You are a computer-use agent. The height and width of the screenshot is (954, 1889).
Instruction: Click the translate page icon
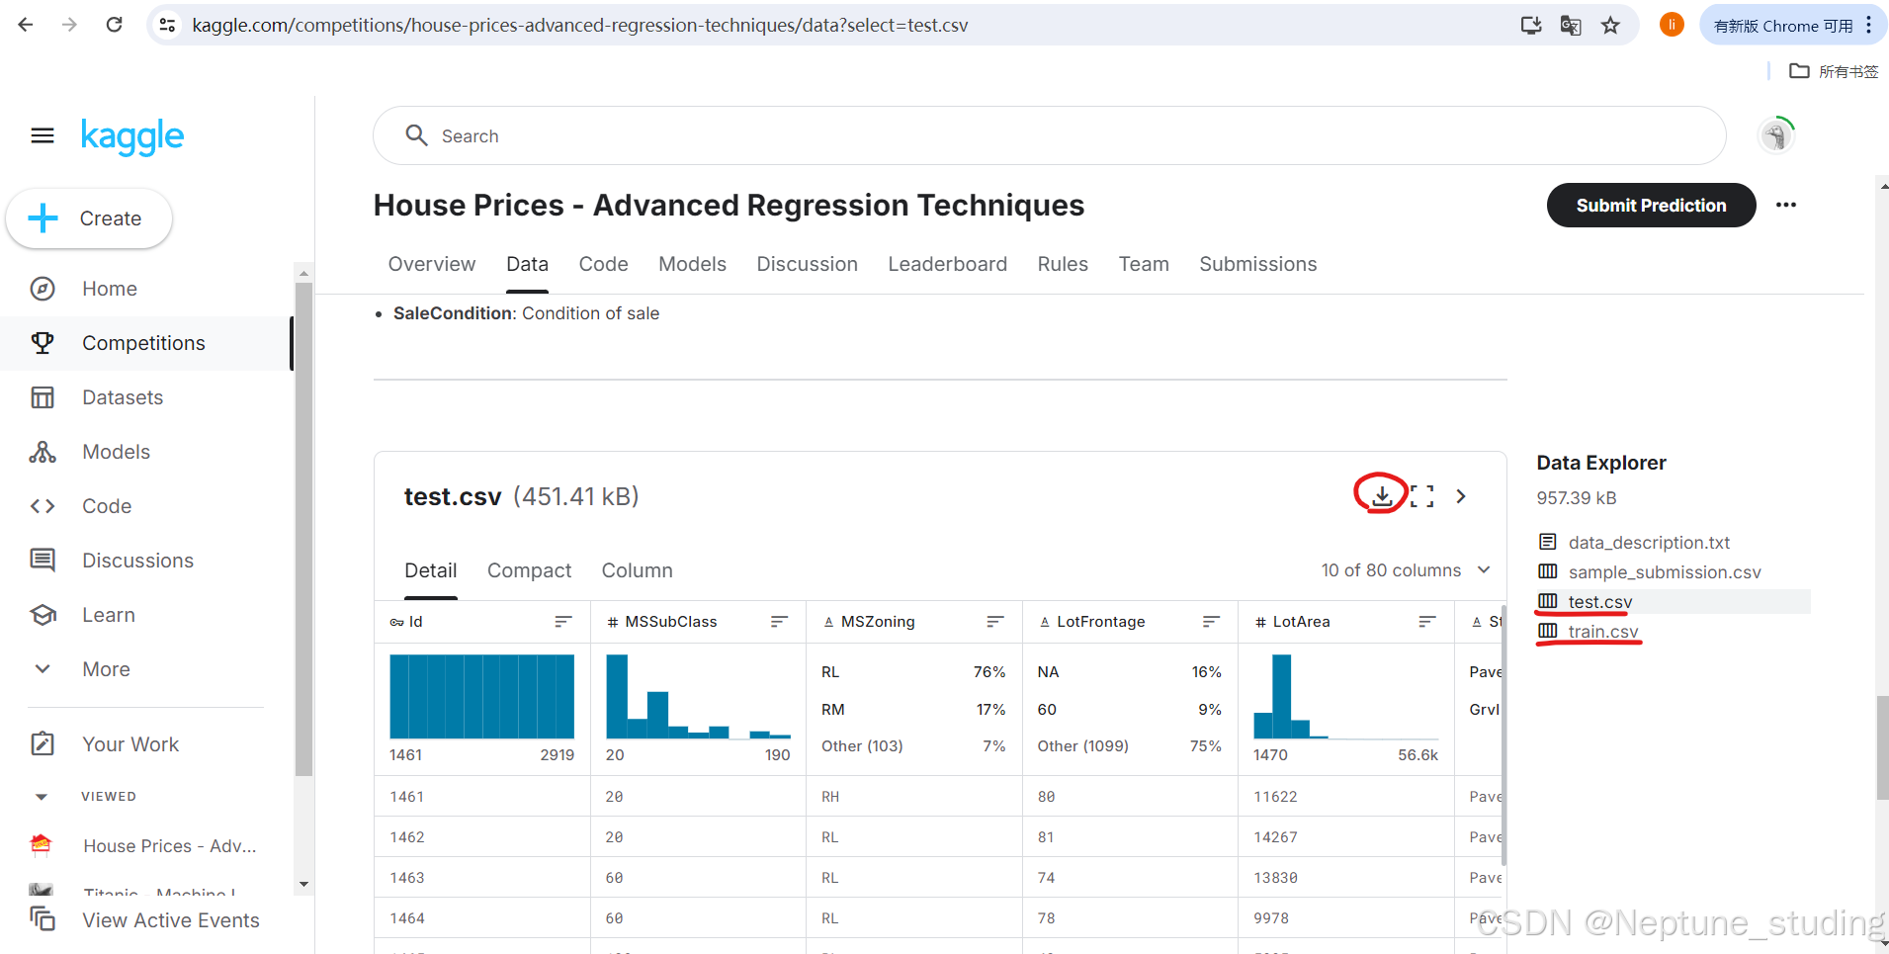pyautogui.click(x=1571, y=25)
